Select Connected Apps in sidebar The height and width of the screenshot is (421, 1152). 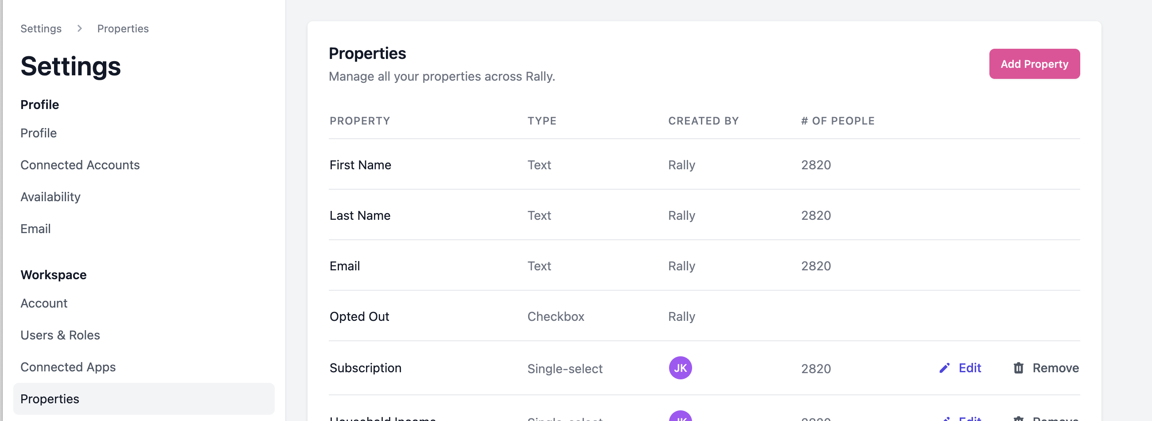coord(68,367)
